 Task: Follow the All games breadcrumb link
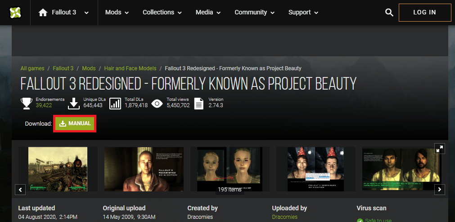pos(32,68)
